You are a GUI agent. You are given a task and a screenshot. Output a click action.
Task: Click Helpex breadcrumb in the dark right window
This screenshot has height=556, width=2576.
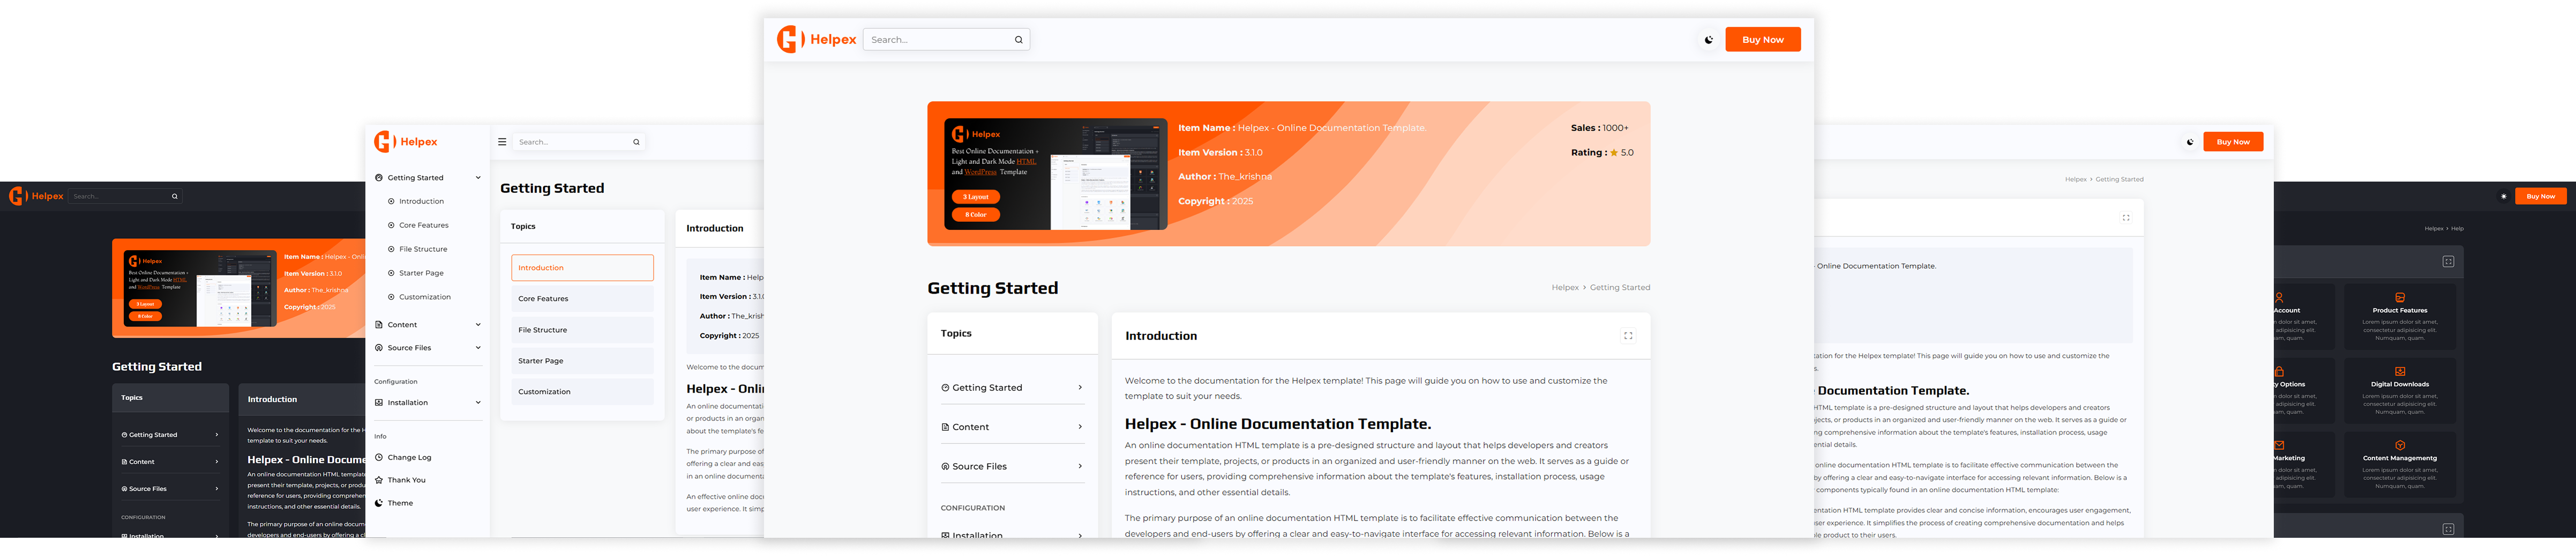click(x=2434, y=229)
